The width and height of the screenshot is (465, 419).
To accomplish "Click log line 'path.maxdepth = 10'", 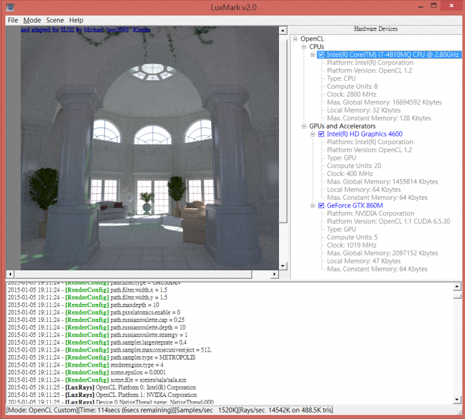I will [134, 305].
